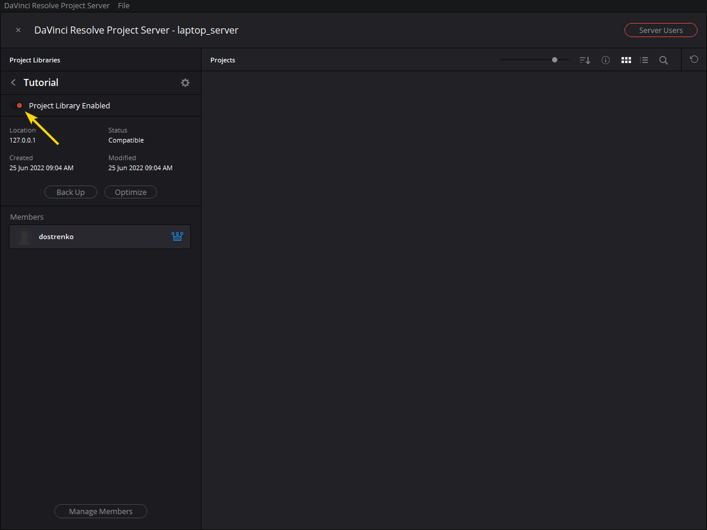This screenshot has width=707, height=530.
Task: Open the sort options icon above Projects
Action: (584, 59)
